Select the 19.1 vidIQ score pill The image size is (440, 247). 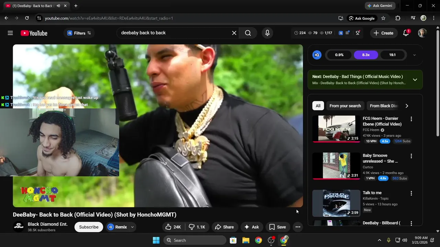[x=392, y=55]
